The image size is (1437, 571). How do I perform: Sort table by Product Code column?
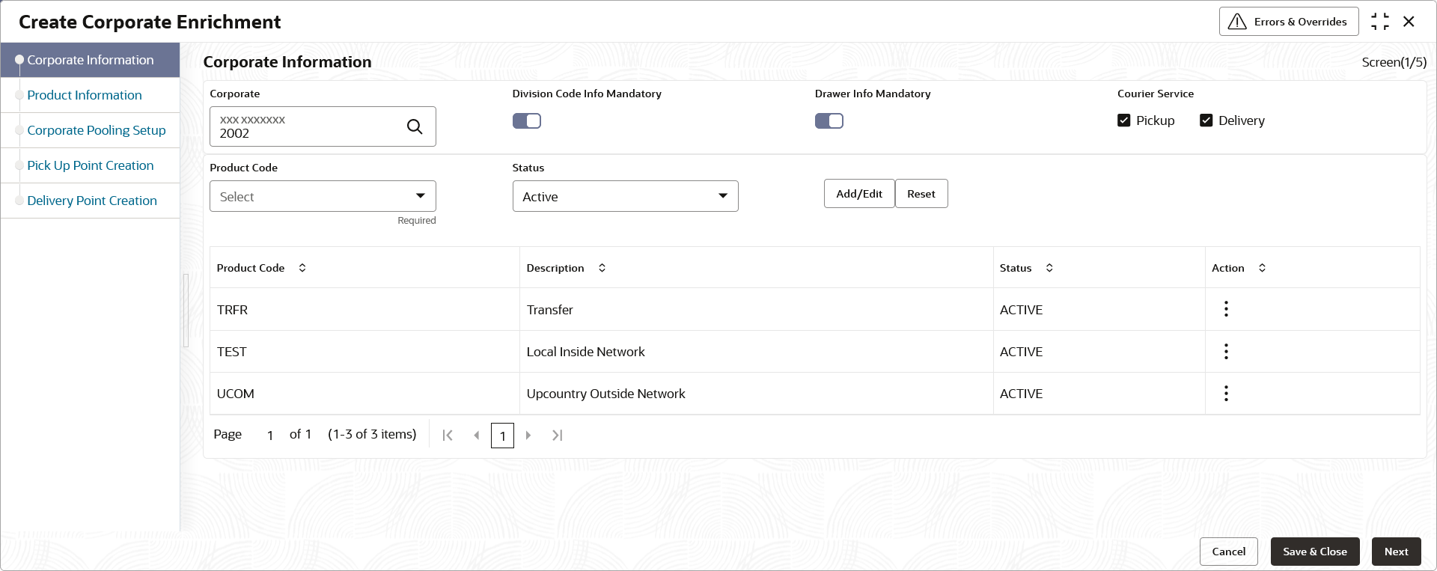[x=302, y=268]
